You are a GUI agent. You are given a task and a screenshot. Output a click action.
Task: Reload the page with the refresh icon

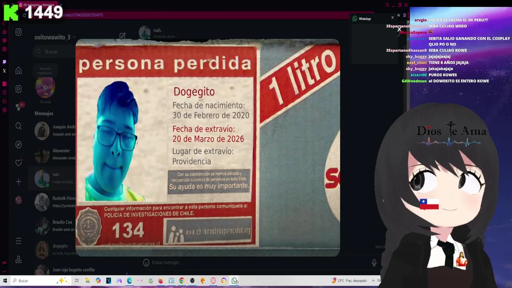24,15
